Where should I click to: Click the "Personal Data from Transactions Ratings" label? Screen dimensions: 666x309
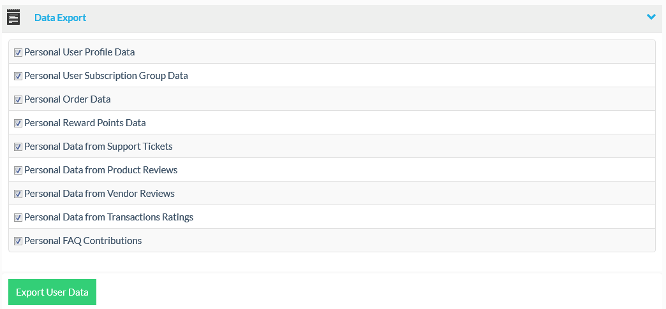point(108,217)
